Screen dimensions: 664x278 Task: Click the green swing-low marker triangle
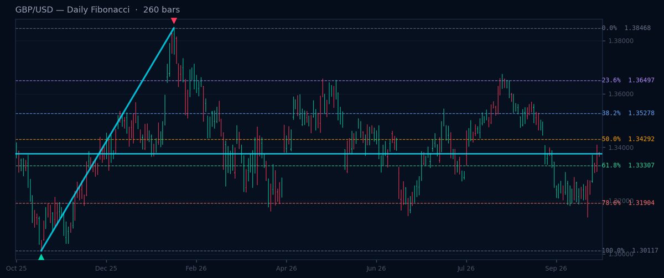[x=41, y=257]
